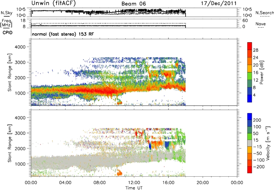Image resolution: width=274 pixels, height=190 pixels.
Task: Select the '-15' velocity colorbar value
Action: click(x=258, y=147)
